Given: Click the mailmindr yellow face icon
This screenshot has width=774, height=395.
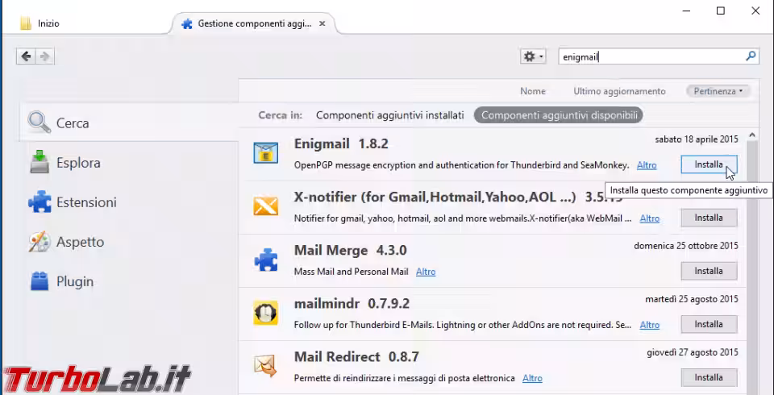Looking at the screenshot, I should tap(265, 313).
